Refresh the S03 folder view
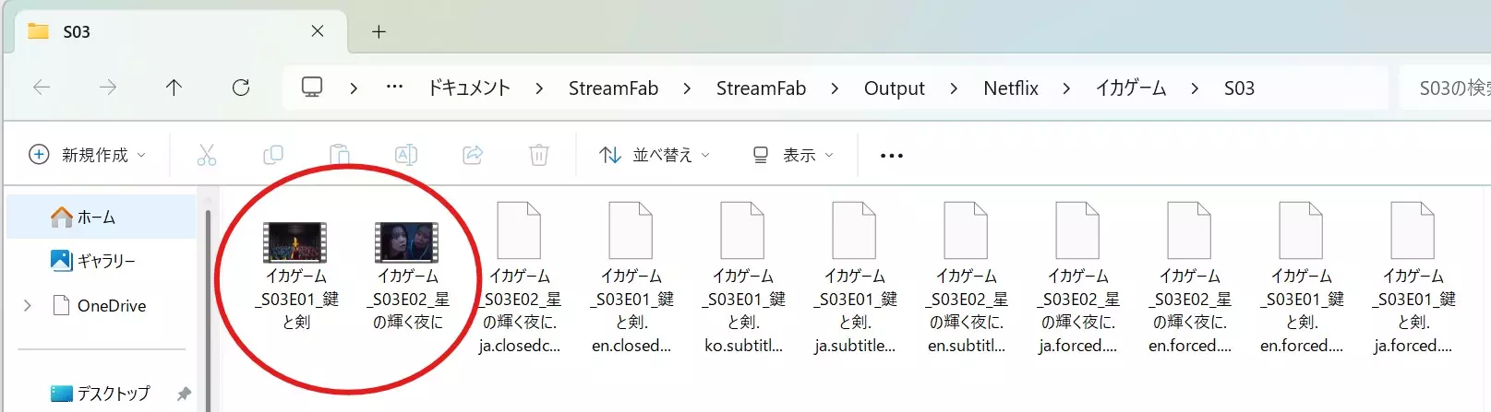 [x=241, y=88]
